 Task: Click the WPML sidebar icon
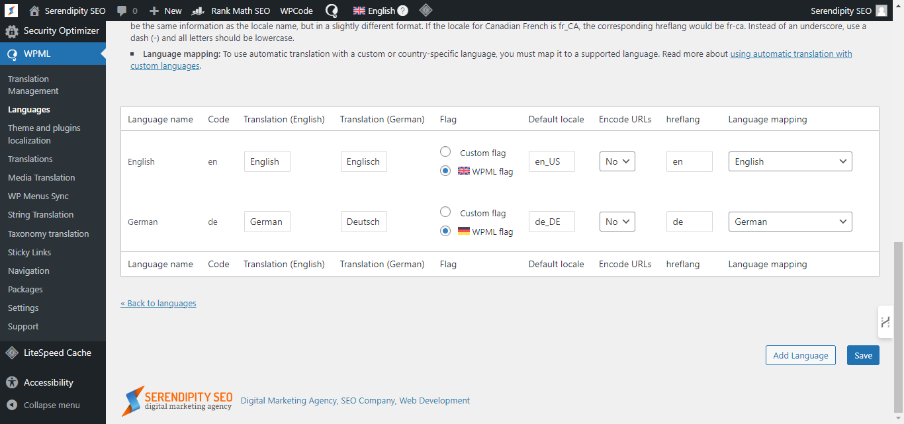click(12, 54)
